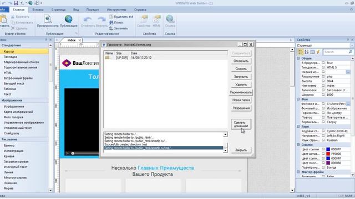Click the Новая папка button

(x=241, y=100)
